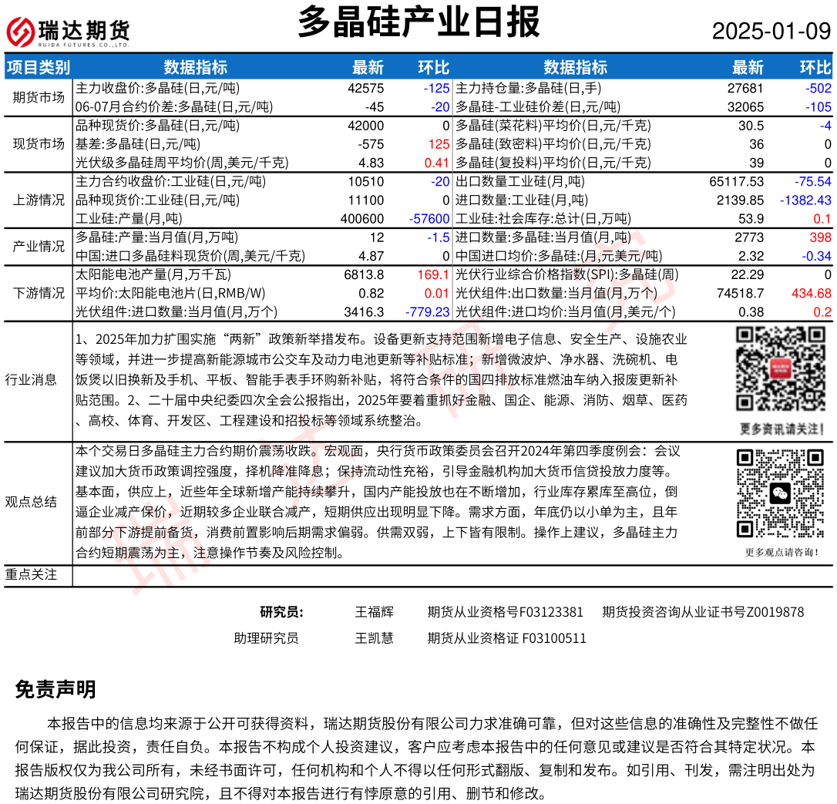
Task: Click the 太阳能电池产量 value 6813.8
Action: click(365, 274)
